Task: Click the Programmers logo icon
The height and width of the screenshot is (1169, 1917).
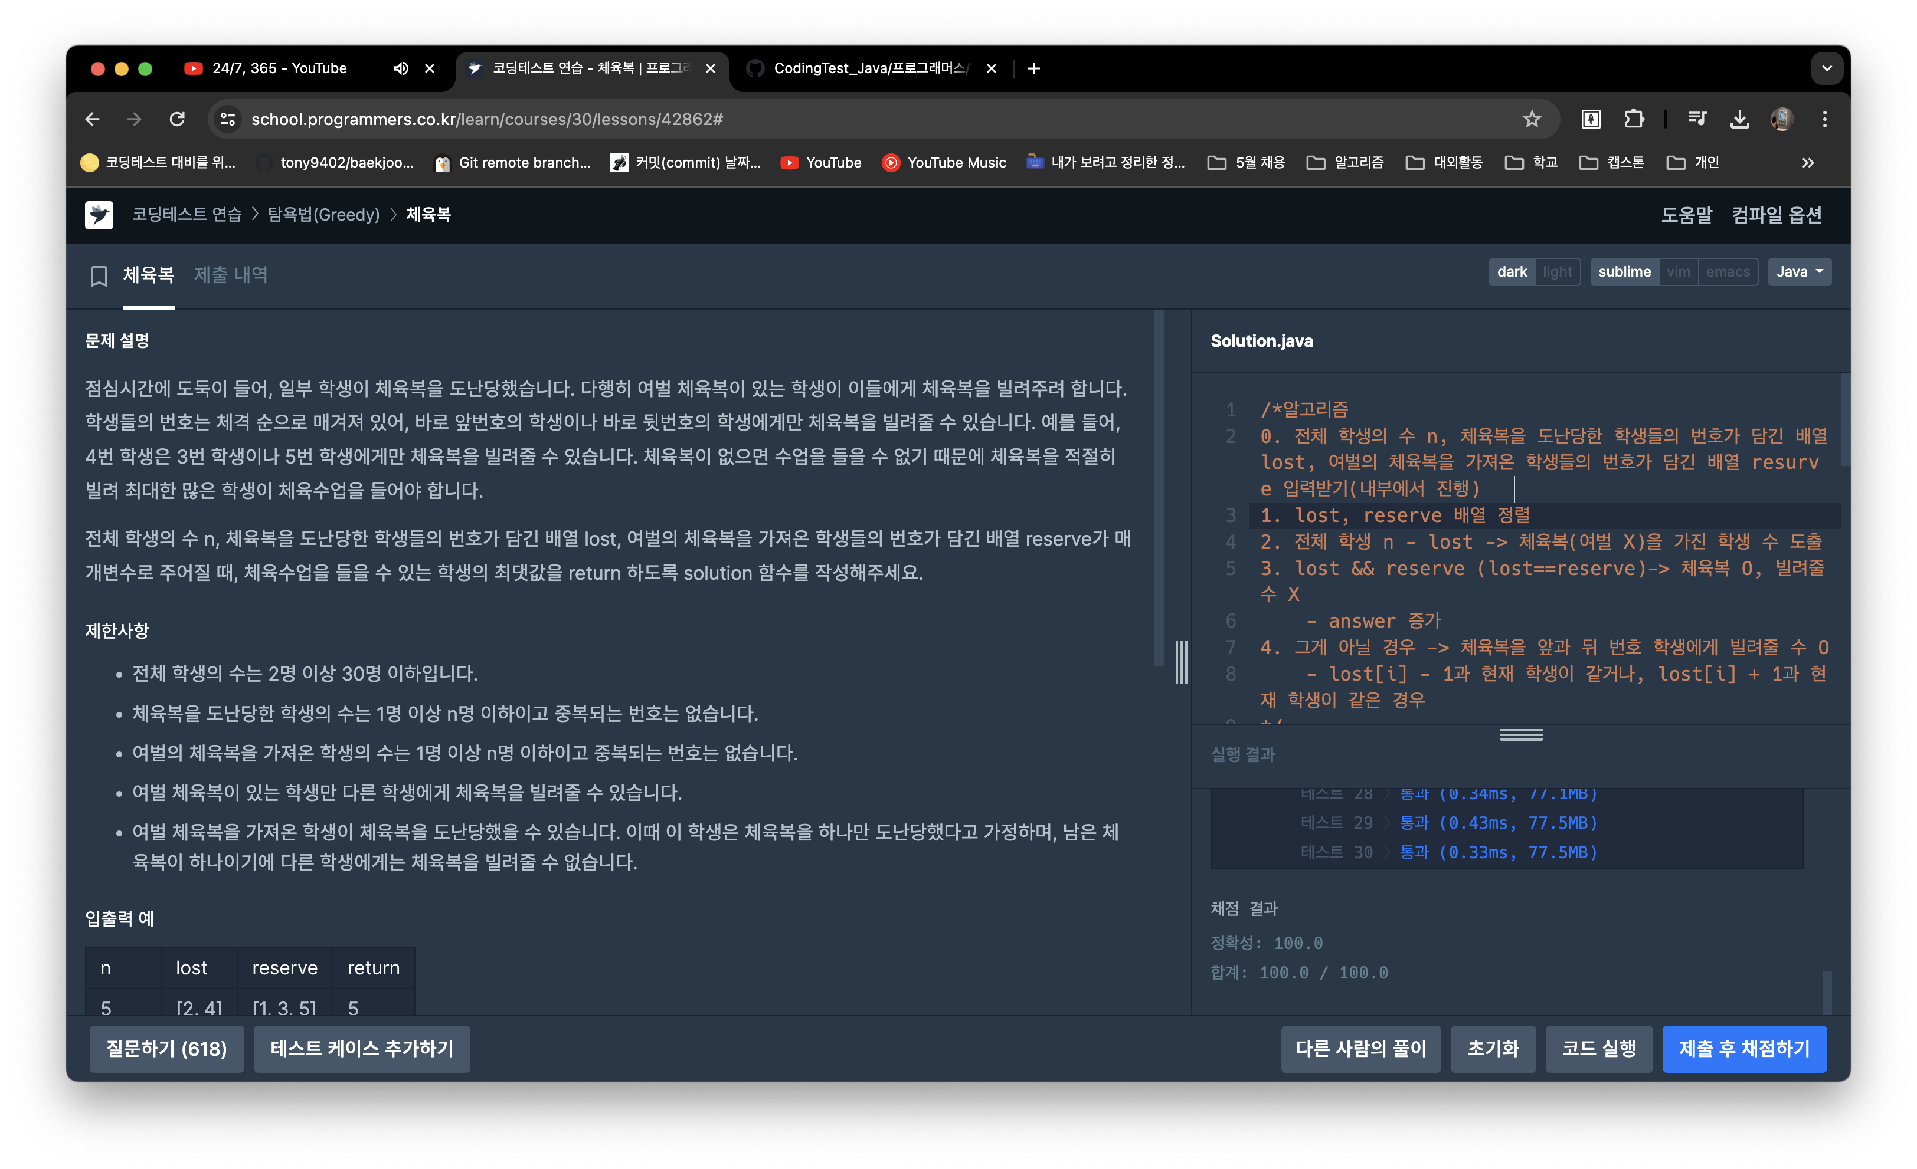Action: pyautogui.click(x=99, y=215)
